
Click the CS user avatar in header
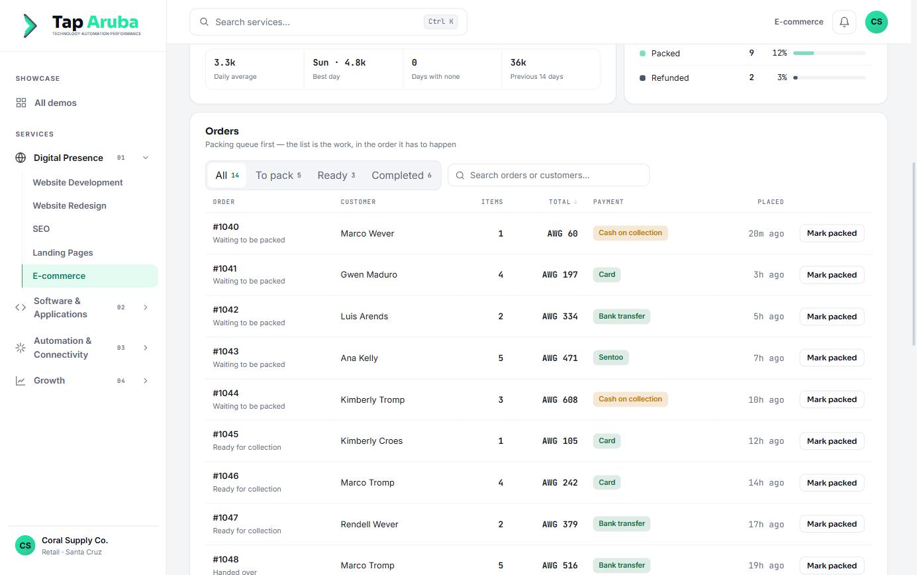877,22
